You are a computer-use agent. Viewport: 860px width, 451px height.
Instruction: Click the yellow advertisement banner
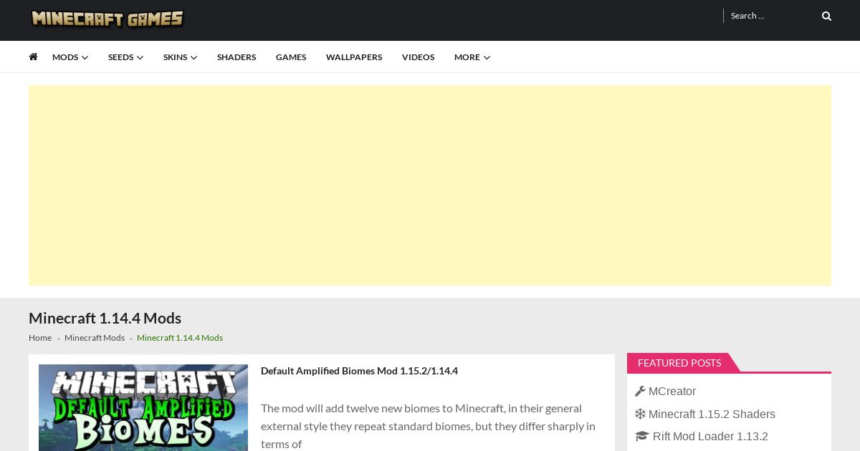(x=430, y=185)
